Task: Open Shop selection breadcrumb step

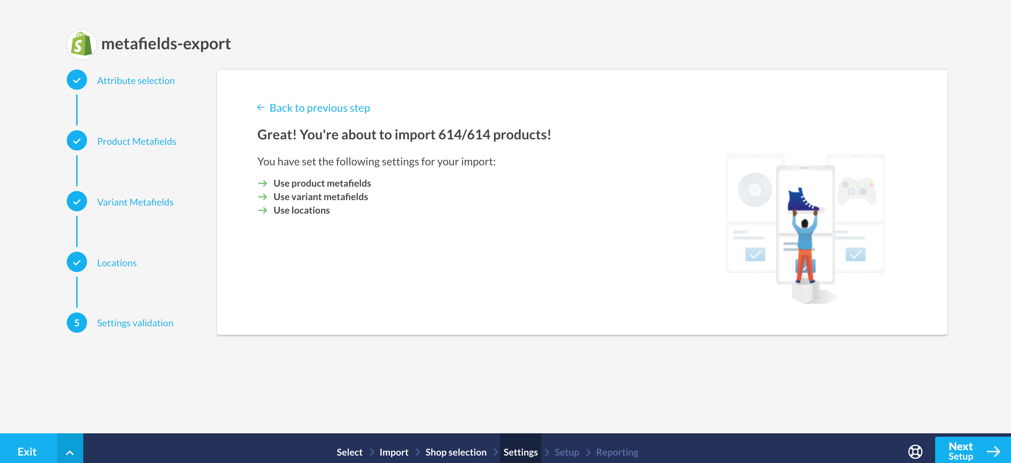Action: 456,452
